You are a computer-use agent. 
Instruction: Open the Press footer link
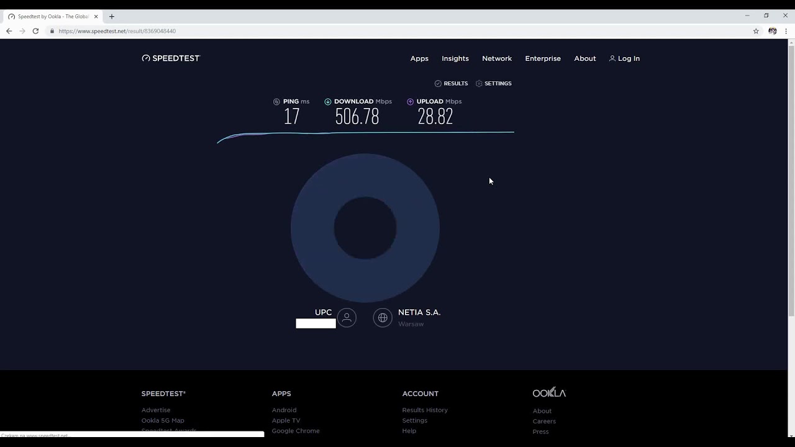tap(541, 431)
